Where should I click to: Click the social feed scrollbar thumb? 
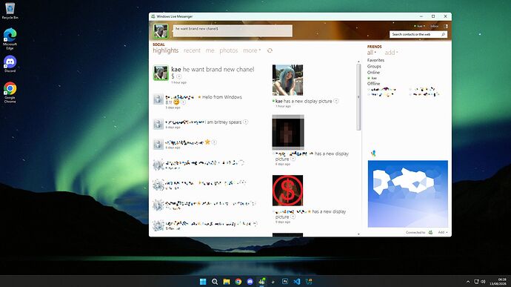358,97
